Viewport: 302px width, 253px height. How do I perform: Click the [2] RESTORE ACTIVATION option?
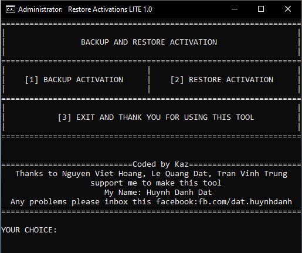pos(222,80)
